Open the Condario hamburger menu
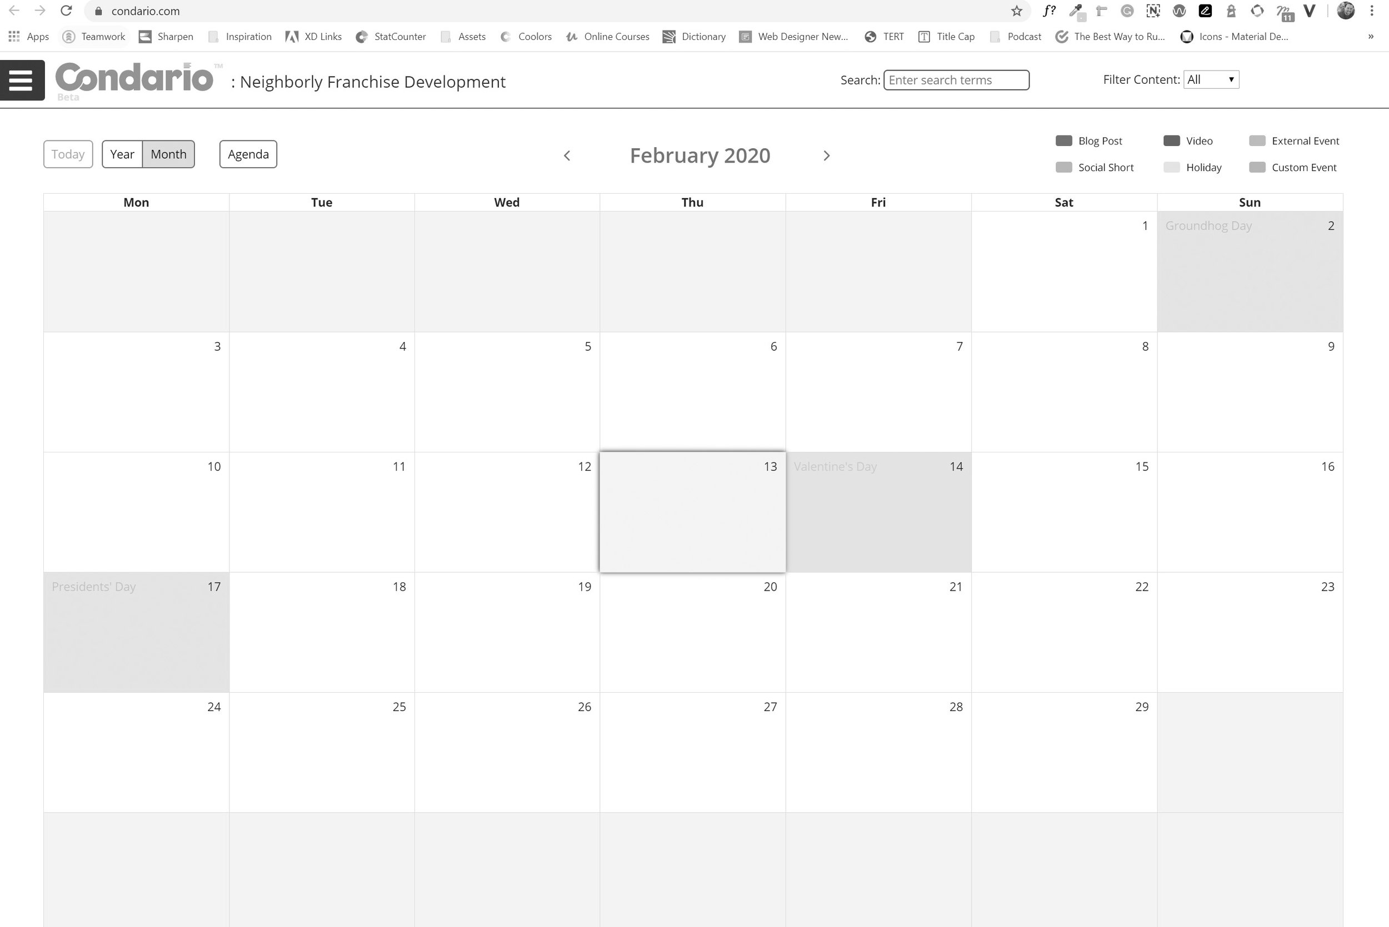Viewport: 1389px width, 927px height. [22, 80]
